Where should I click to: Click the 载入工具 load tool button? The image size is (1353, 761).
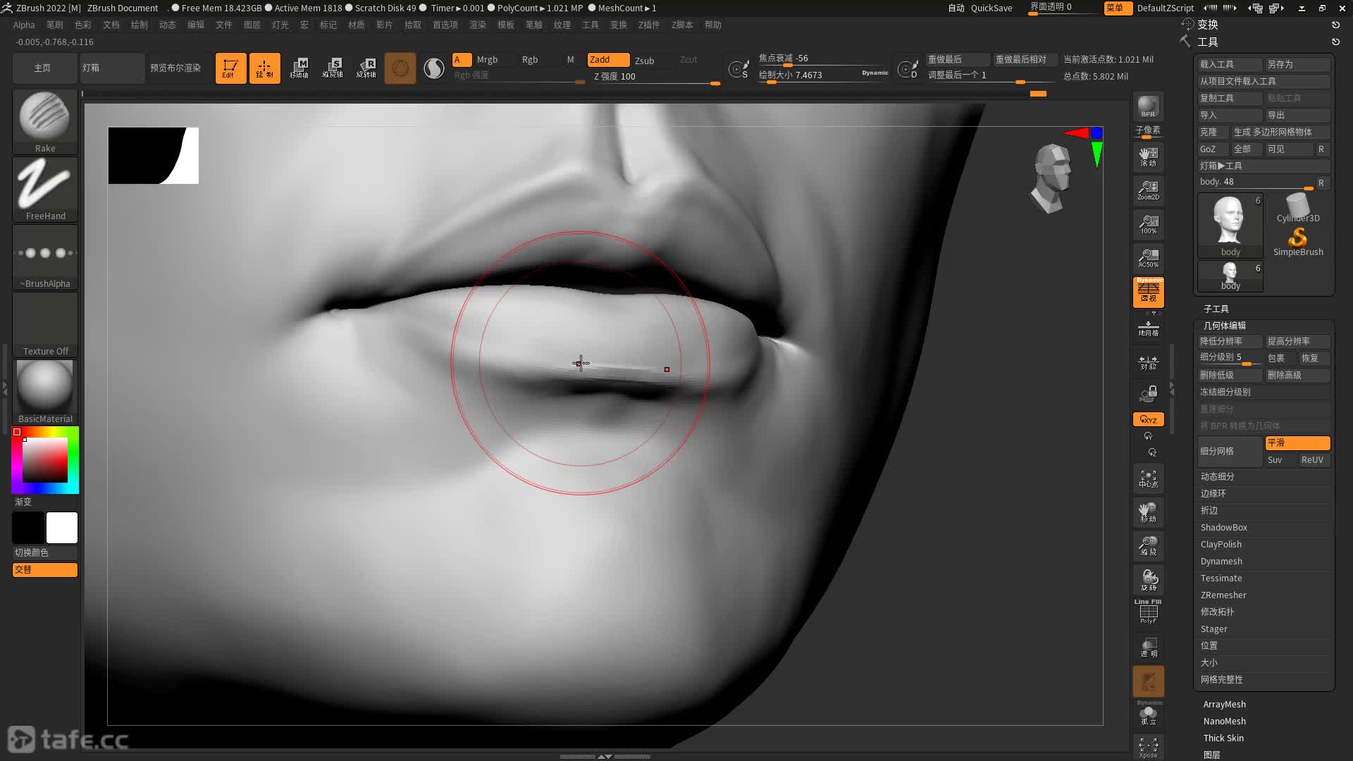click(1230, 64)
